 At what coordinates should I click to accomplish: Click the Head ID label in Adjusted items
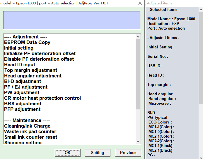[156, 75]
